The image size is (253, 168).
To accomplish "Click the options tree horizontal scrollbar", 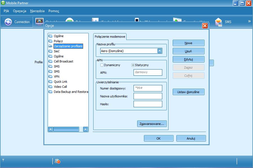I will click(66, 129).
